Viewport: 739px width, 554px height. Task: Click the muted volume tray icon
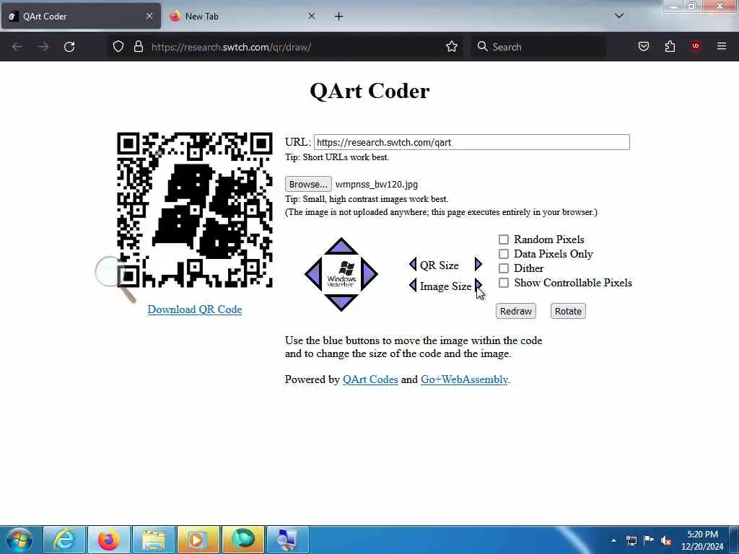(666, 540)
